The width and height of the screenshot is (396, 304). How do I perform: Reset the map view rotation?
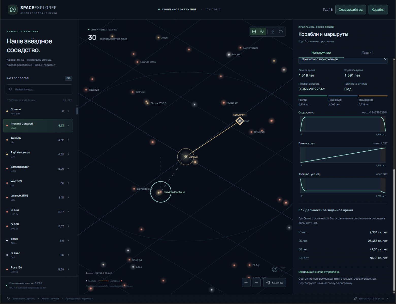click(281, 32)
